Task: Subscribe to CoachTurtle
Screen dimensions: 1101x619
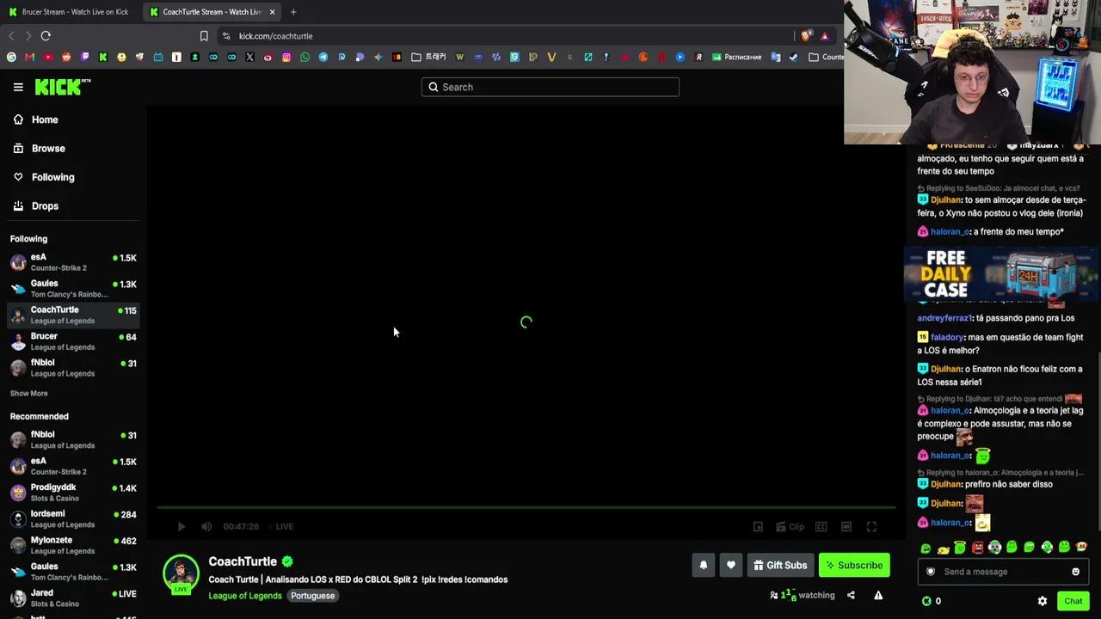Action: pos(854,565)
